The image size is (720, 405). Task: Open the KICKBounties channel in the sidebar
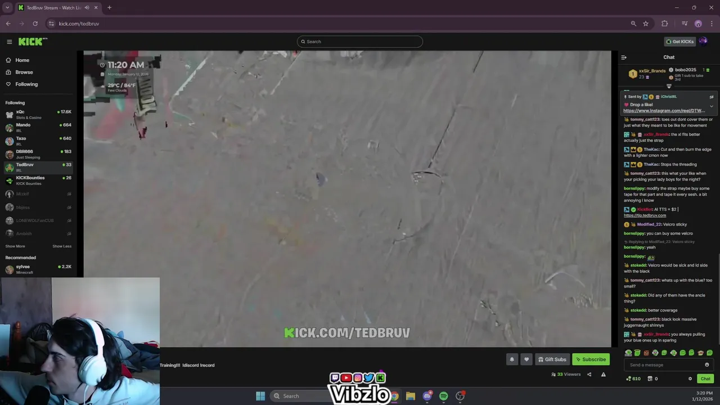[38, 180]
